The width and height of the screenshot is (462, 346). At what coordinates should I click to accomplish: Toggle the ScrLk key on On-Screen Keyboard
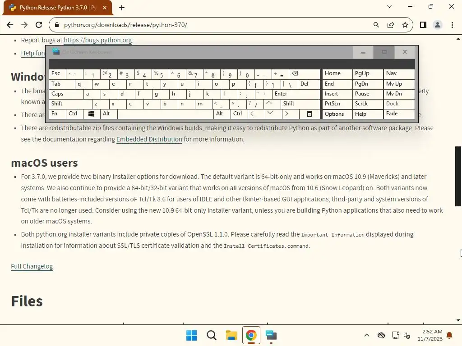pos(368,104)
